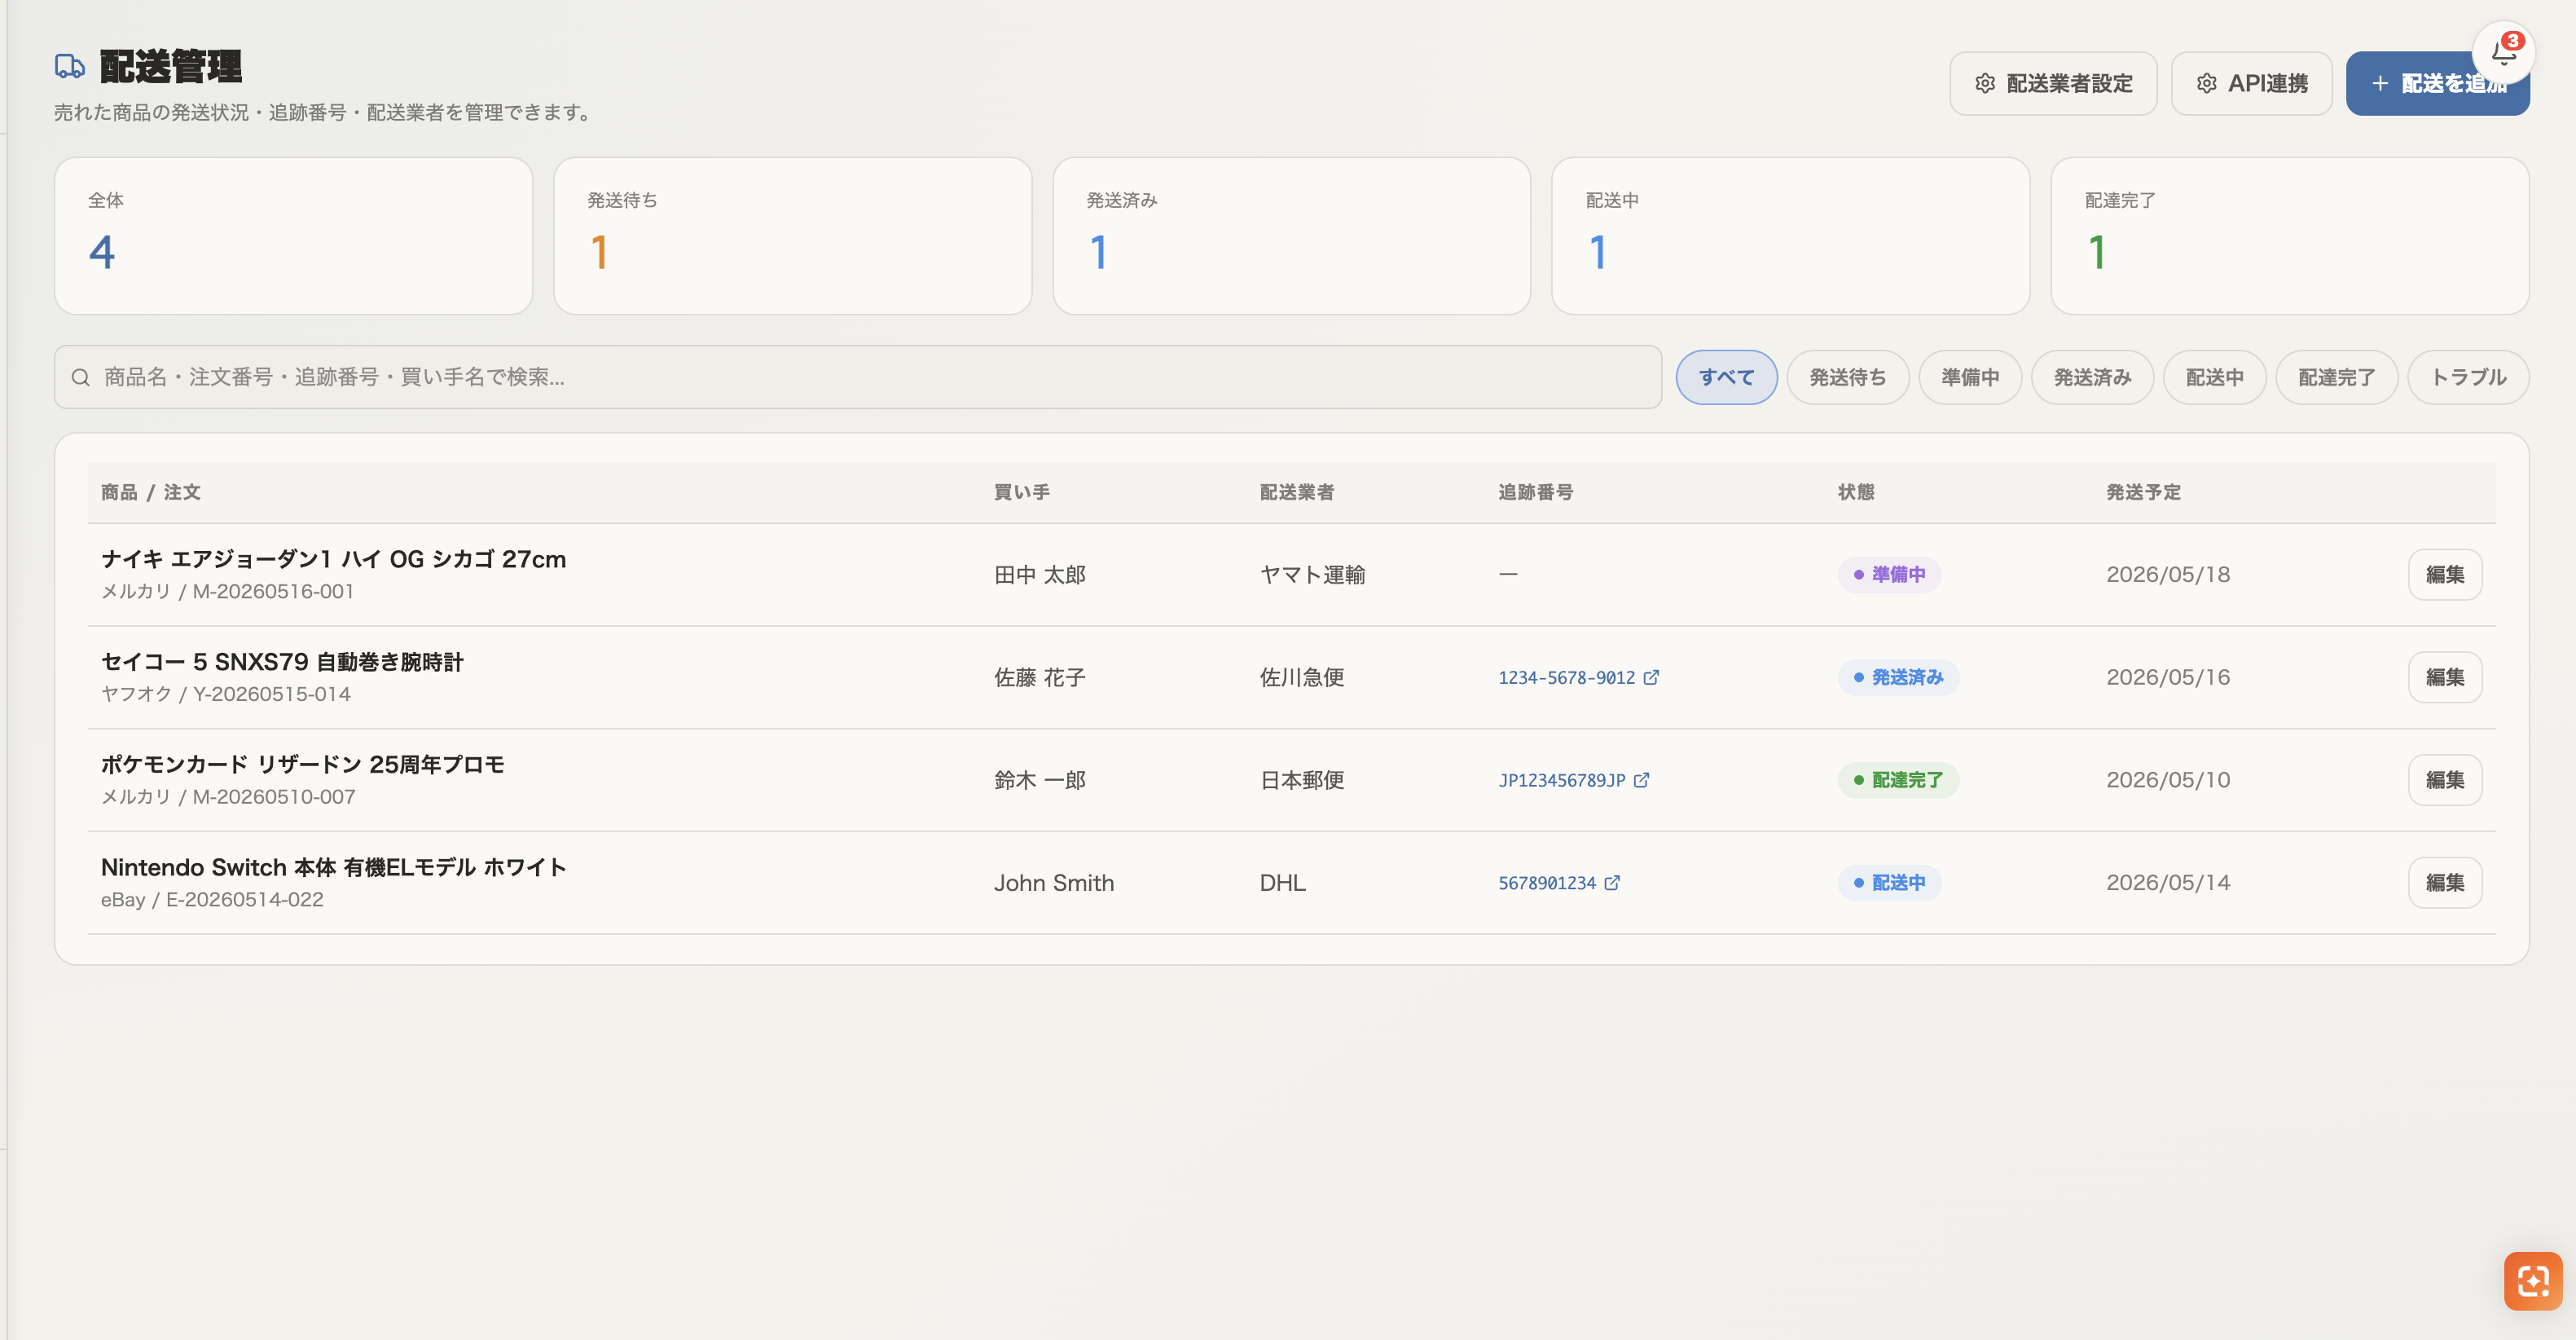
Task: Click product ナイキ エアジョーダン1 ハイ OG
Action: click(x=333, y=559)
